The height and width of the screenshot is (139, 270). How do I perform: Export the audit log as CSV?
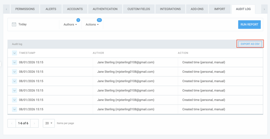250,44
